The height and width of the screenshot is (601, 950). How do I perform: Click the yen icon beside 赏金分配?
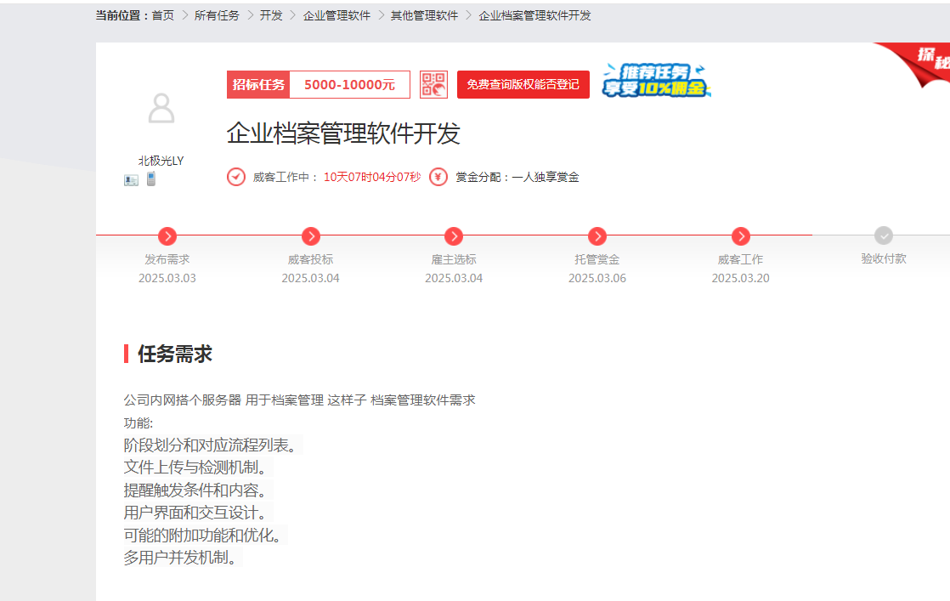tap(438, 177)
